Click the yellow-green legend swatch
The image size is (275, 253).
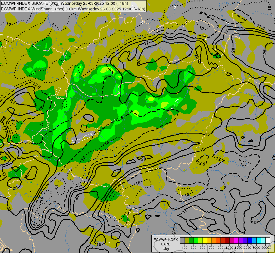click(x=200, y=241)
